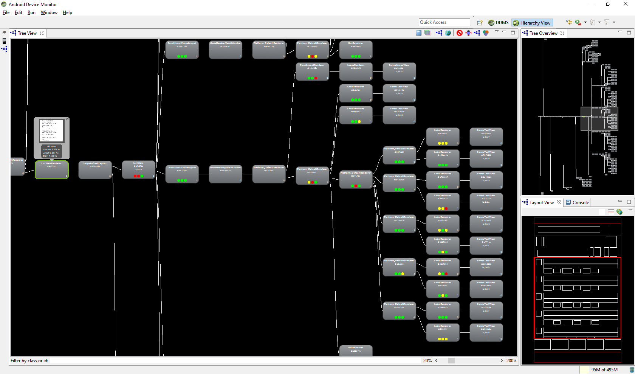Viewport: 635px width, 374px height.
Task: Select the ImageRenderer node
Action: pyautogui.click(x=356, y=72)
